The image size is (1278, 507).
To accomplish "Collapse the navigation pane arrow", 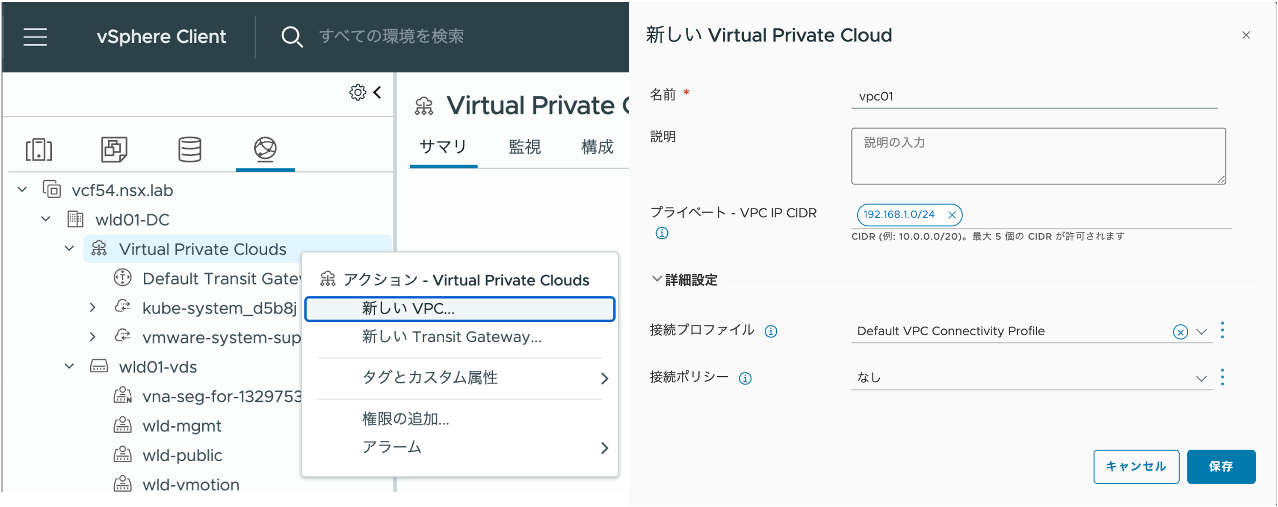I will point(378,92).
